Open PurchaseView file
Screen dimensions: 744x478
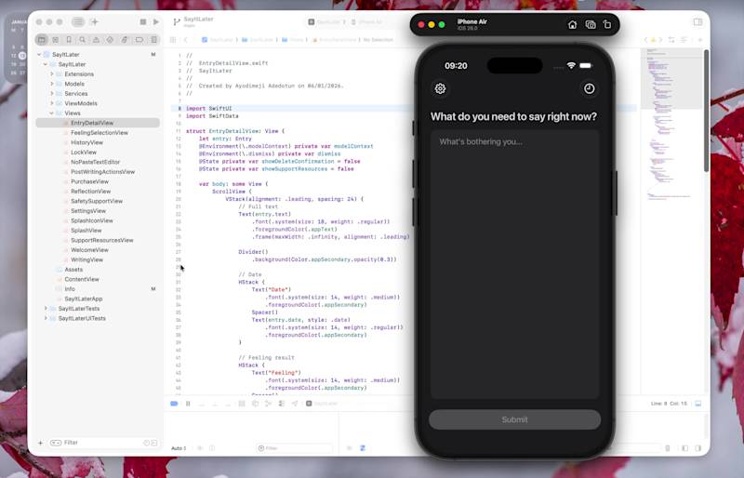click(x=89, y=181)
